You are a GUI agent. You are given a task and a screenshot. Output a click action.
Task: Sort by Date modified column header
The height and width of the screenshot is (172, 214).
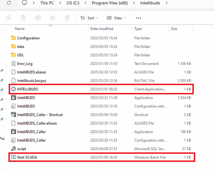pyautogui.click(x=102, y=29)
